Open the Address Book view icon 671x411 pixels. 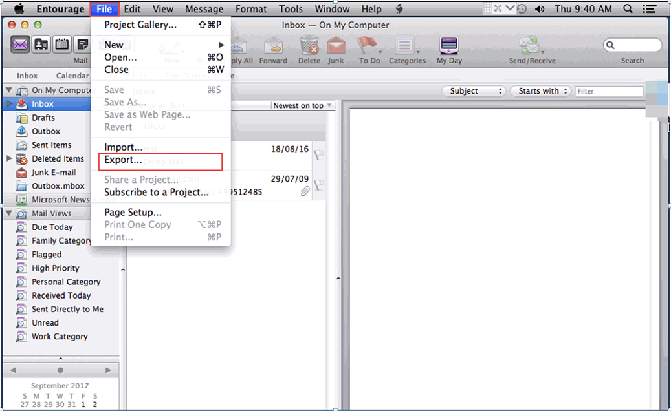click(x=41, y=45)
